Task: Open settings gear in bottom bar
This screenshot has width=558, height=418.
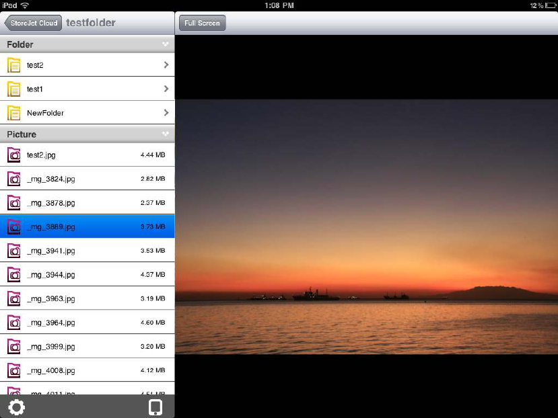Action: (16, 407)
